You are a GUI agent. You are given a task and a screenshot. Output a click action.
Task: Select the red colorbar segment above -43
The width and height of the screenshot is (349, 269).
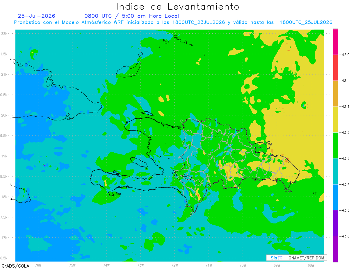[x=335, y=68]
